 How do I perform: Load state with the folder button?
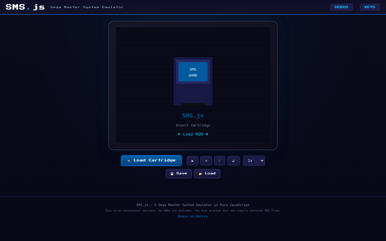click(207, 174)
